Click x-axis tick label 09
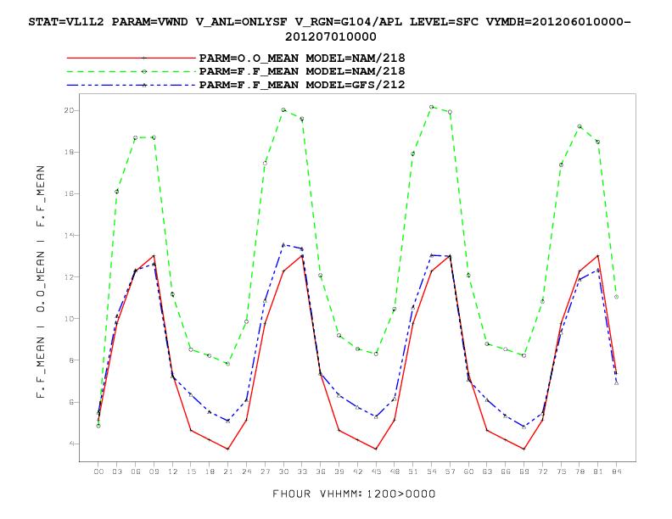This screenshot has width=672, height=519. click(154, 472)
